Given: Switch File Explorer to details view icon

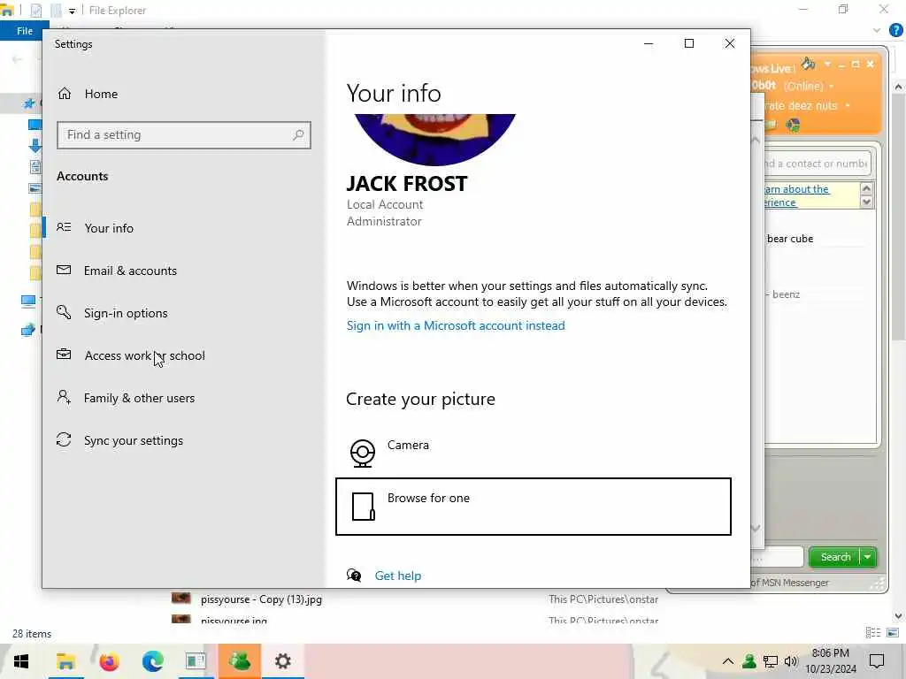Looking at the screenshot, I should tap(873, 633).
